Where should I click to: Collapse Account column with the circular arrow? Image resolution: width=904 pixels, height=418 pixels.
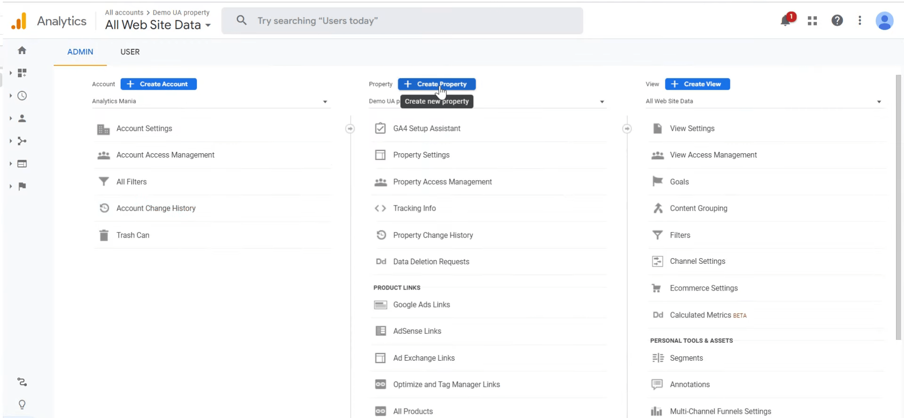click(350, 129)
